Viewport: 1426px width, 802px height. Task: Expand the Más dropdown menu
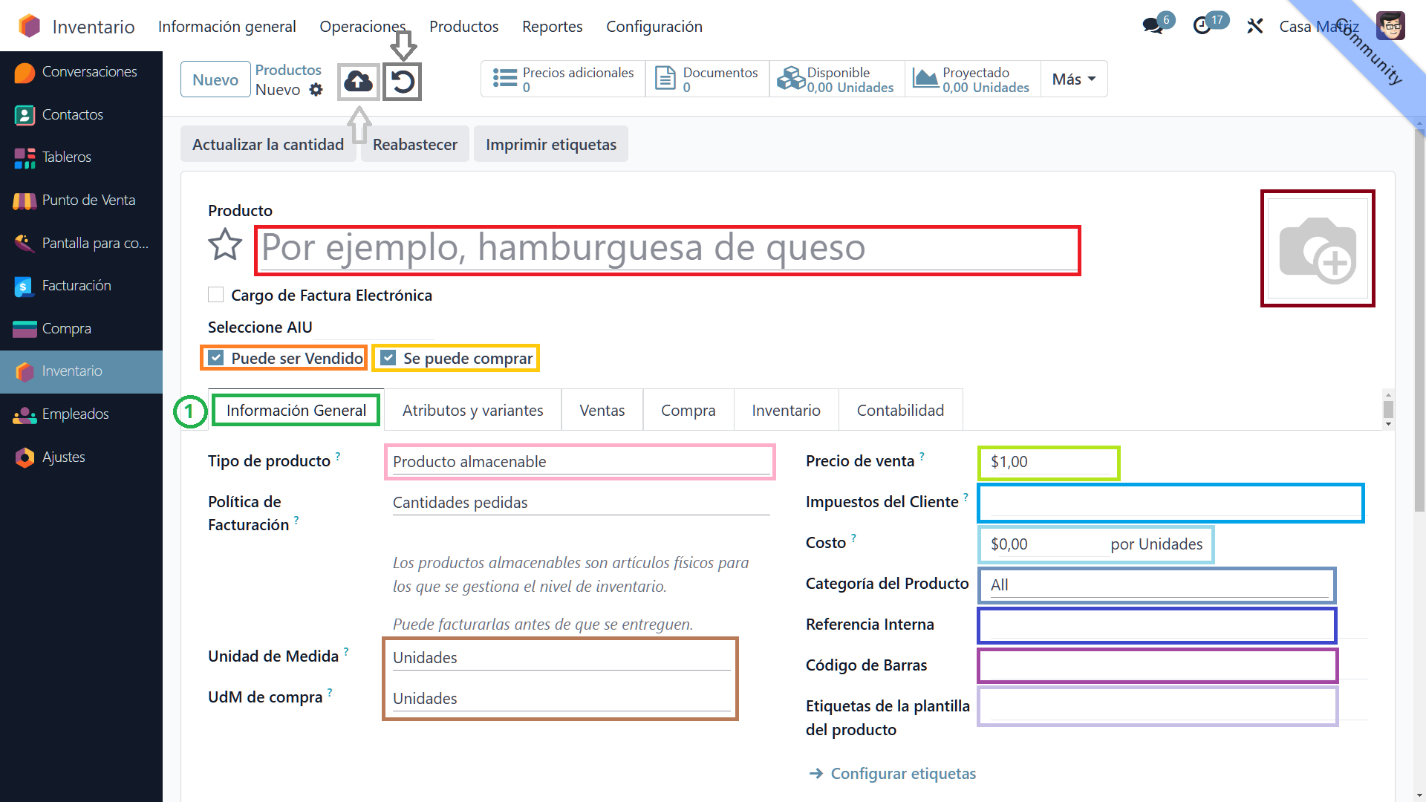point(1074,79)
